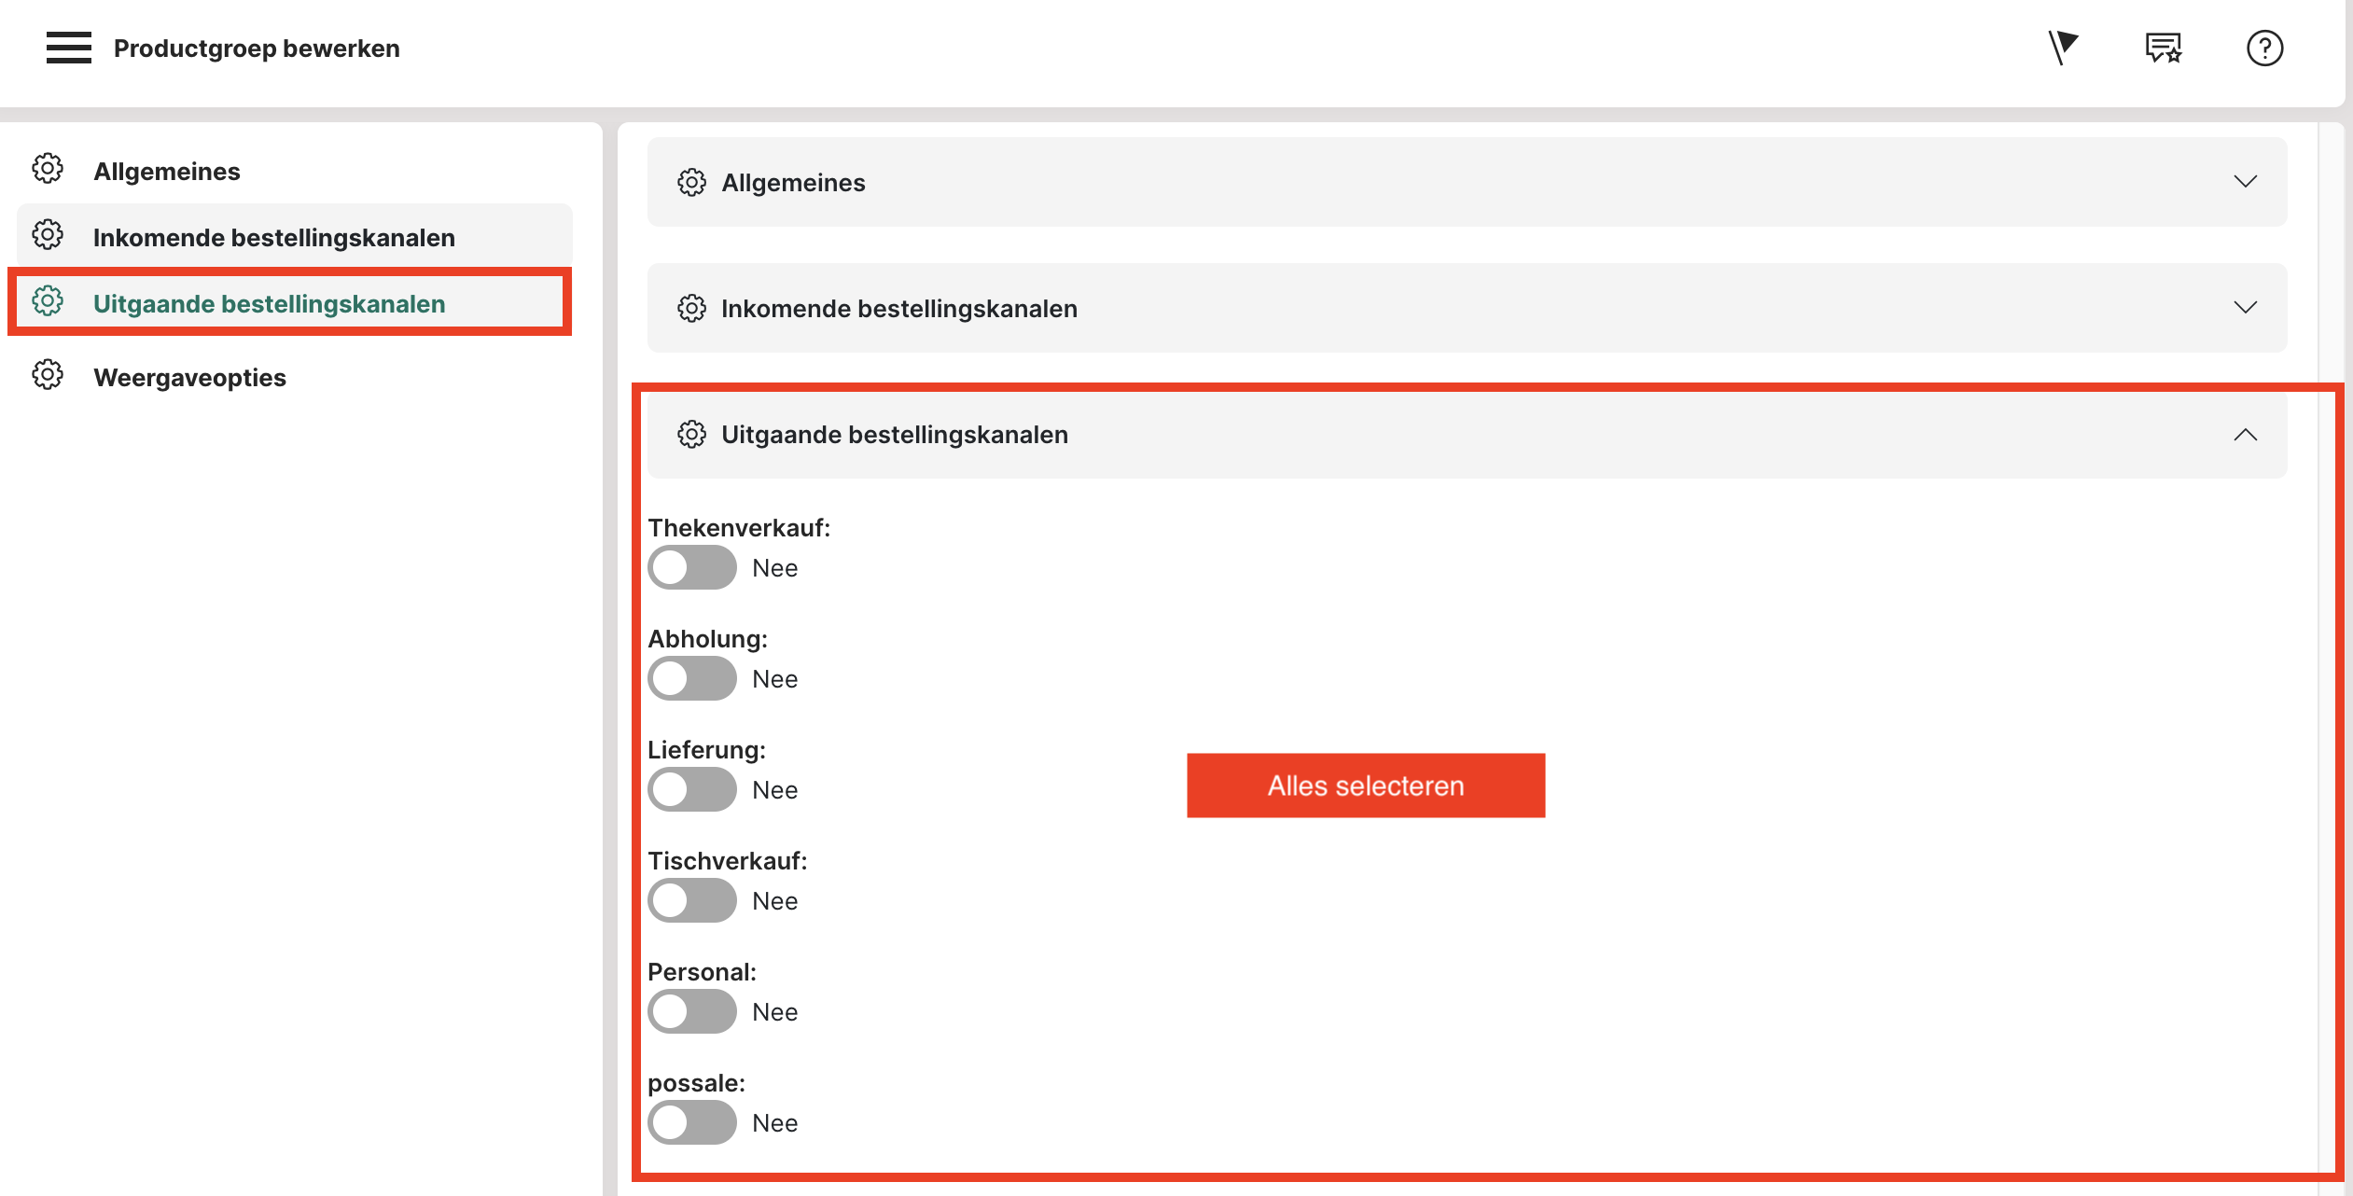Screen dimensions: 2353x1196
Task: Expand Inkomende bestellingskanalen section chevron
Action: (2245, 308)
